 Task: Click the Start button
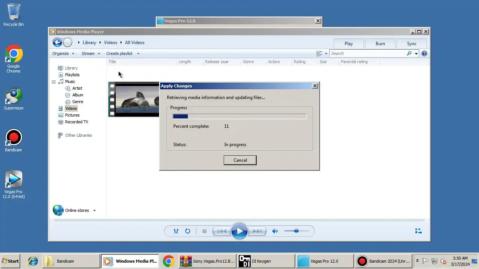pos(10,261)
